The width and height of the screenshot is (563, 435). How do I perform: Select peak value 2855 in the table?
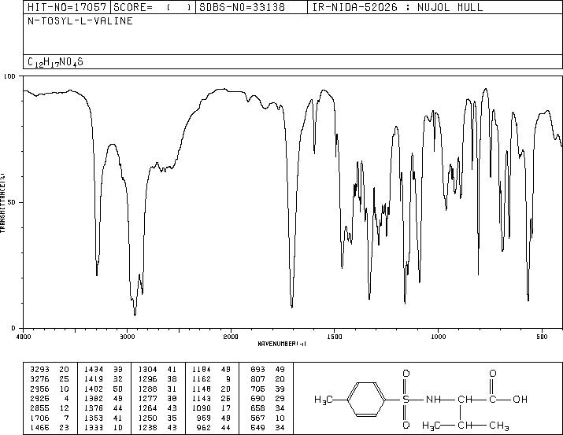[39, 408]
